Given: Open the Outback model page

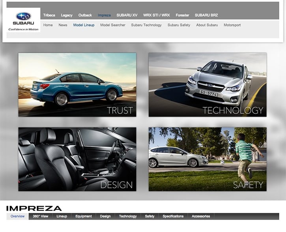Looking at the screenshot, I should (85, 15).
